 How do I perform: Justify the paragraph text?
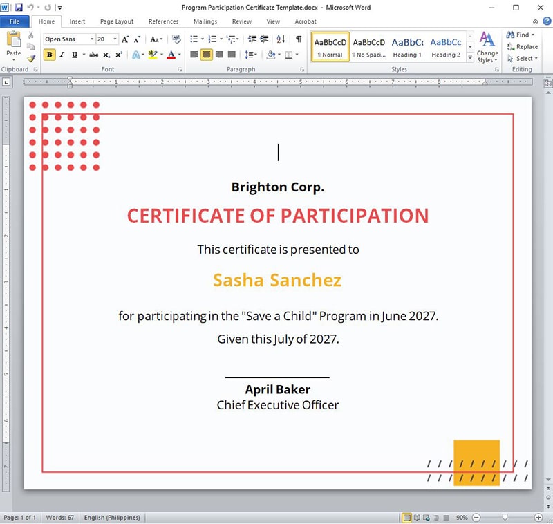tap(231, 55)
